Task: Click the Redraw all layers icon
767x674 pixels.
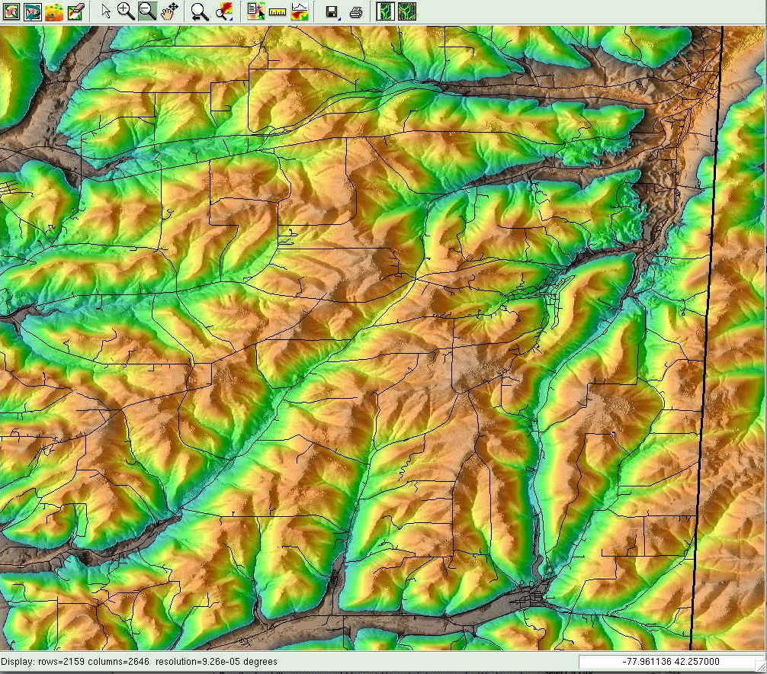Action: (32, 11)
